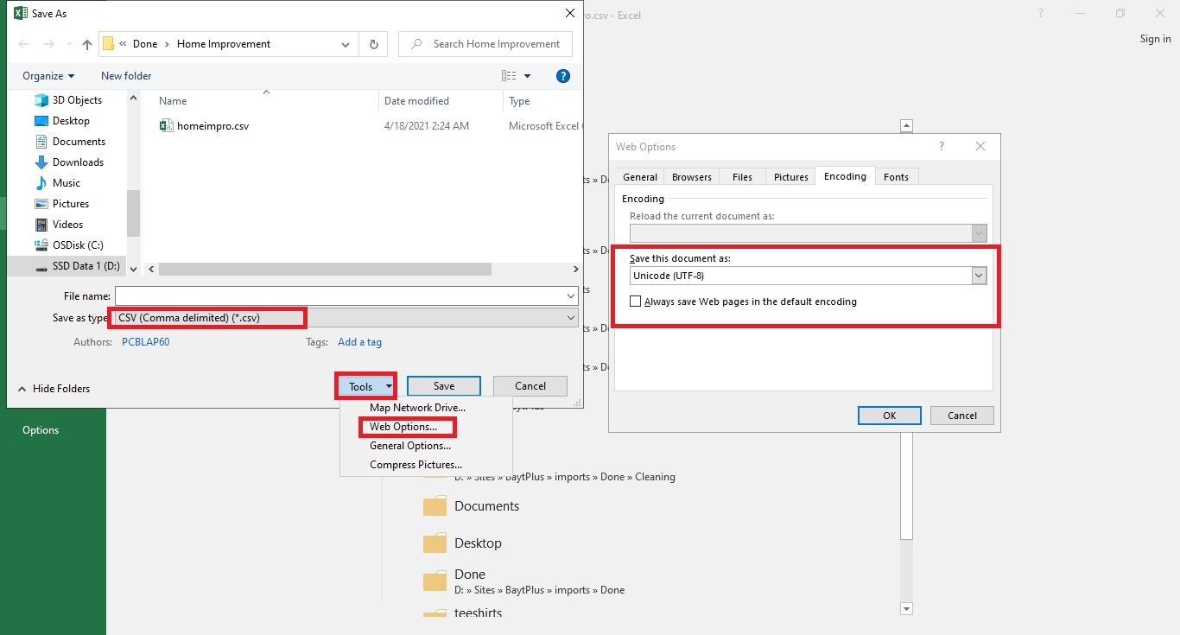Go back in Save As navigation
Viewport: 1180px width, 635px height.
[23, 44]
